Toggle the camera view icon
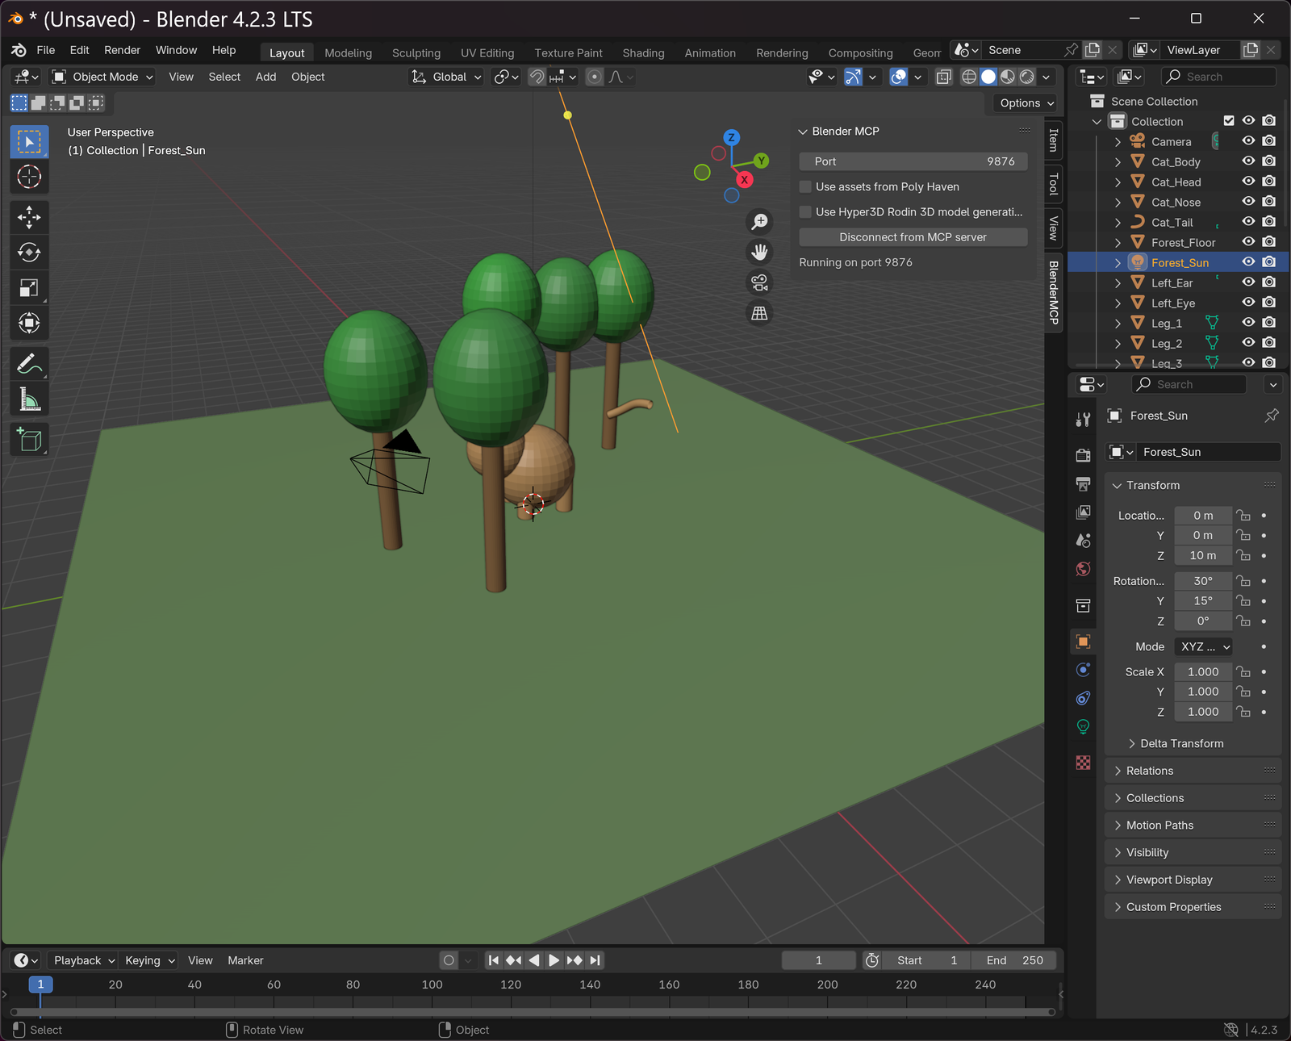The width and height of the screenshot is (1291, 1041). point(759,282)
